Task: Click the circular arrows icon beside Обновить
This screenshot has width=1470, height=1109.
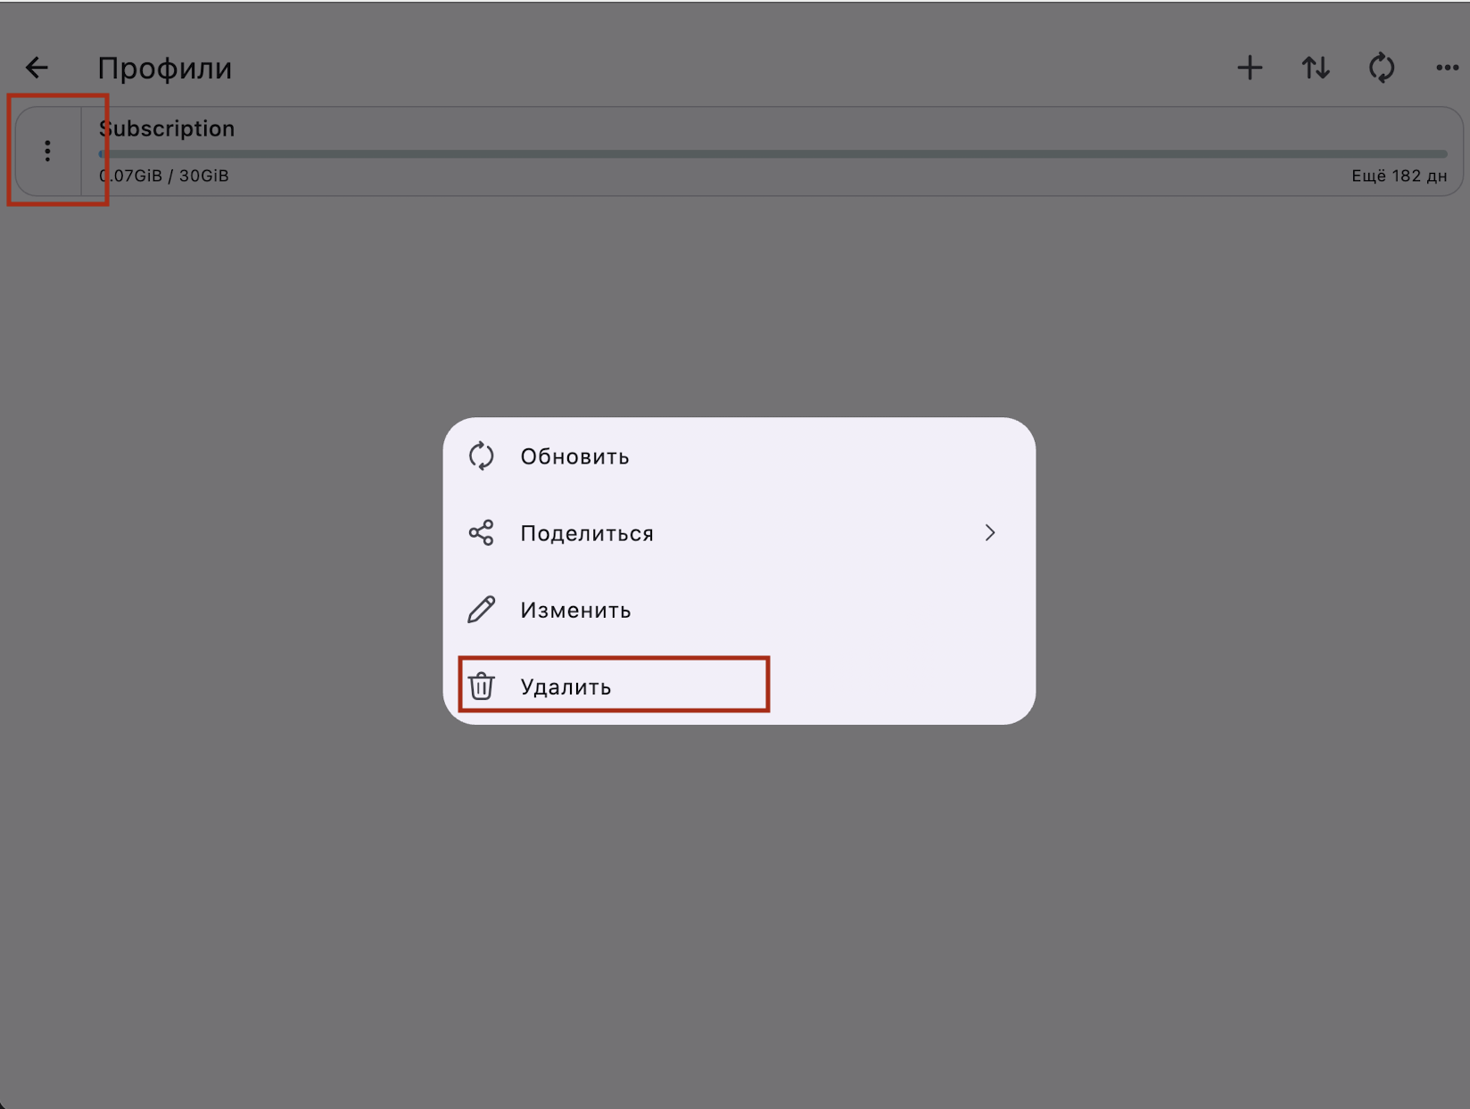Action: (x=482, y=456)
